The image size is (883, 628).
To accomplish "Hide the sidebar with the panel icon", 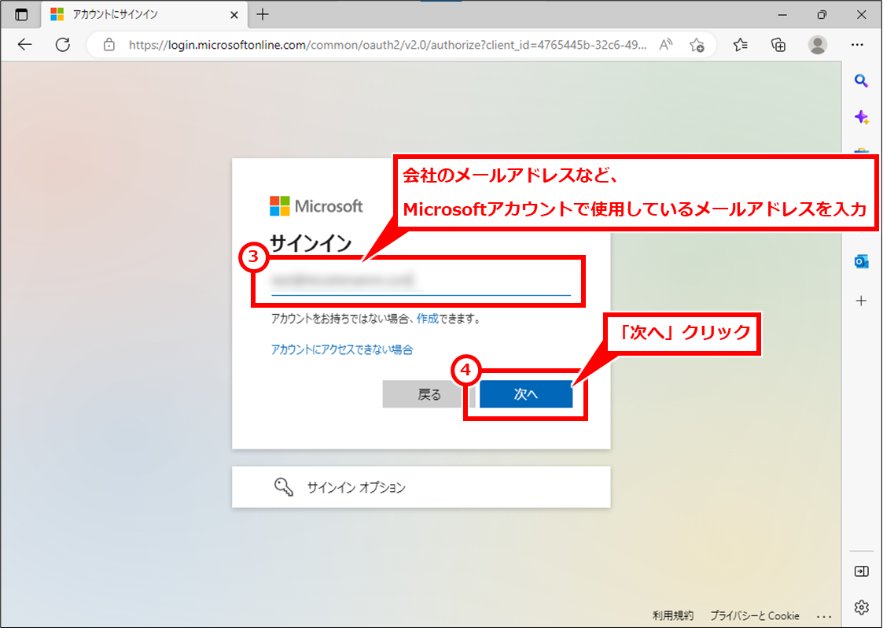I will pos(861,571).
